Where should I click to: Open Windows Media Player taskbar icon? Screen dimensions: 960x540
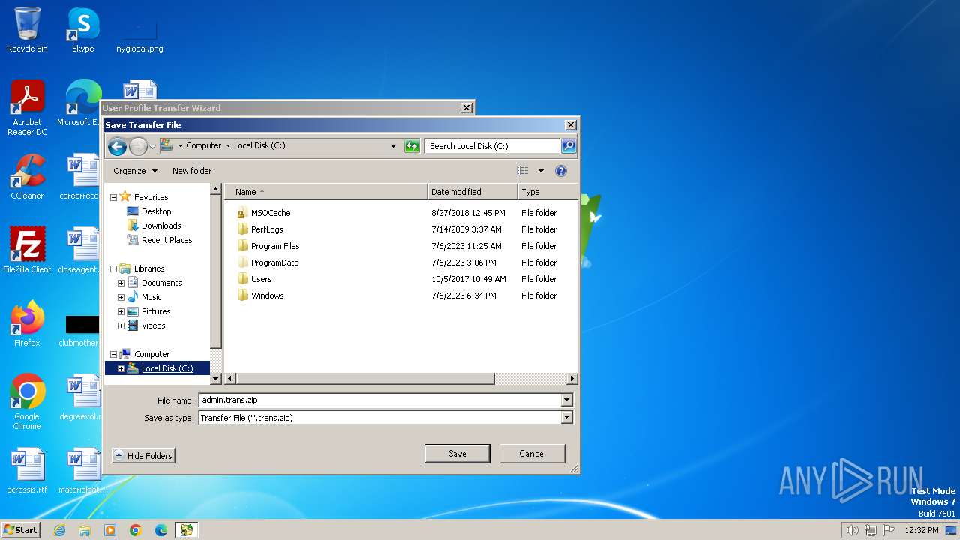110,530
